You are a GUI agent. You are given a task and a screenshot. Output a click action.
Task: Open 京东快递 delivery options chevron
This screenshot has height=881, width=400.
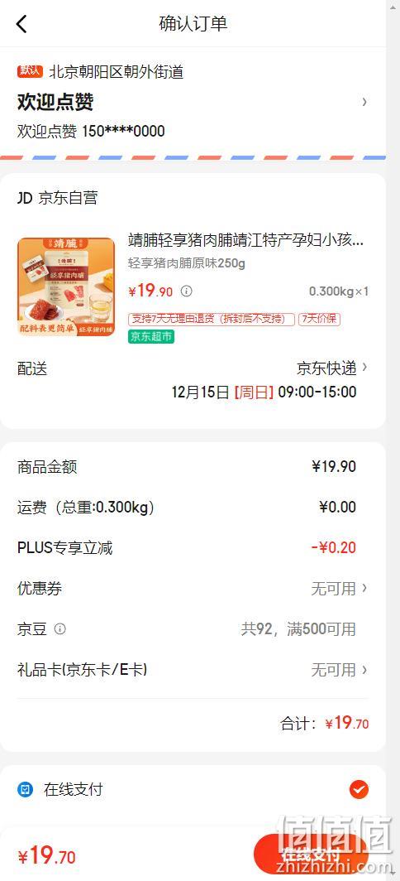pyautogui.click(x=364, y=368)
